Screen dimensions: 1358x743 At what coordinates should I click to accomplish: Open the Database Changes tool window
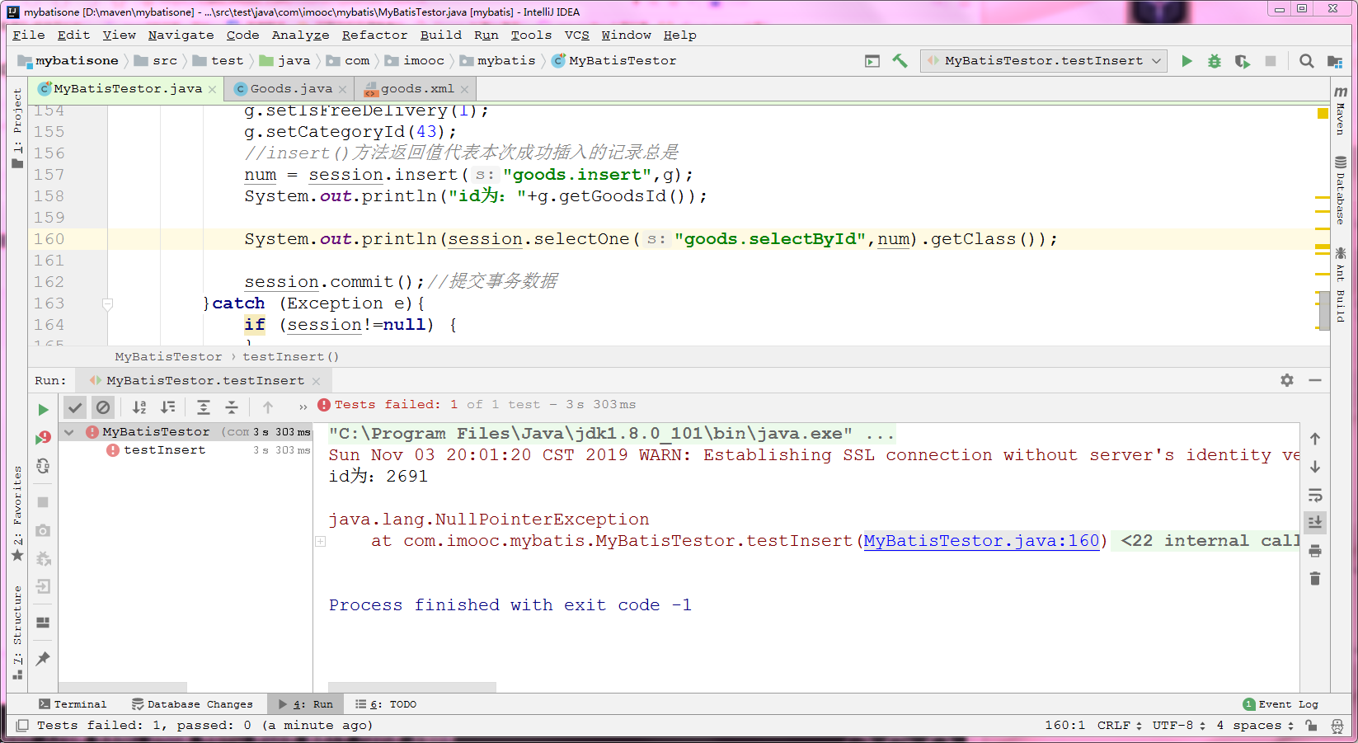[x=193, y=704]
